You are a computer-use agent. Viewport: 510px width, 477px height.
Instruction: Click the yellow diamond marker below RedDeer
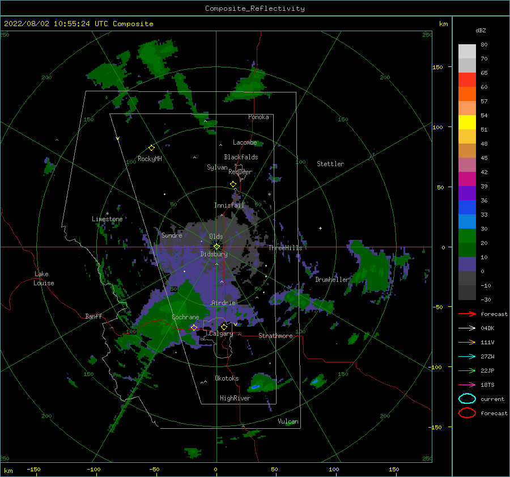pos(233,184)
